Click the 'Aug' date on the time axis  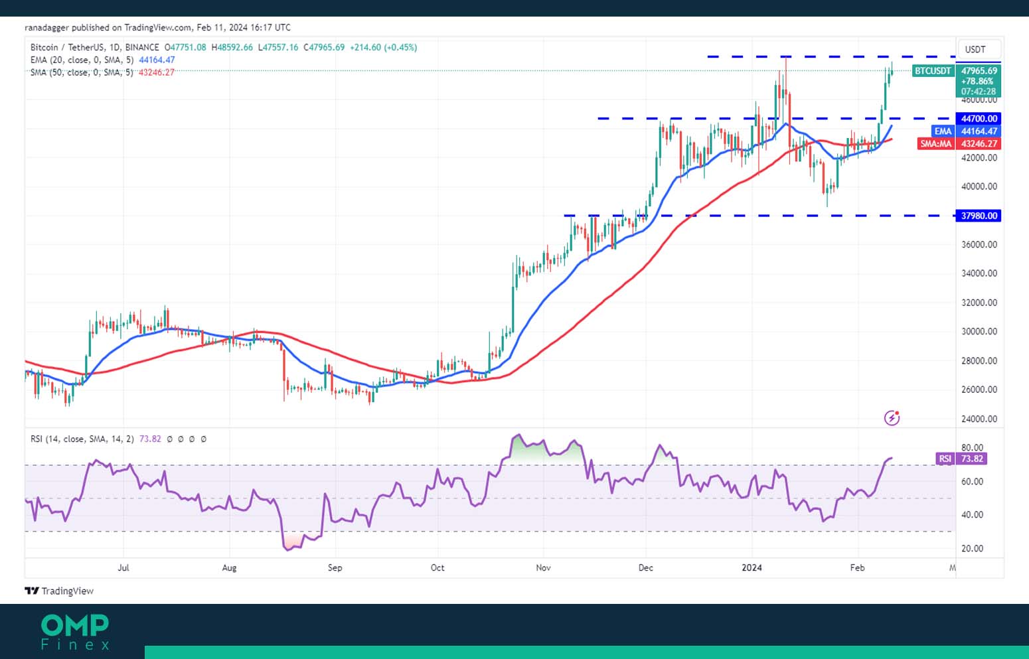229,567
